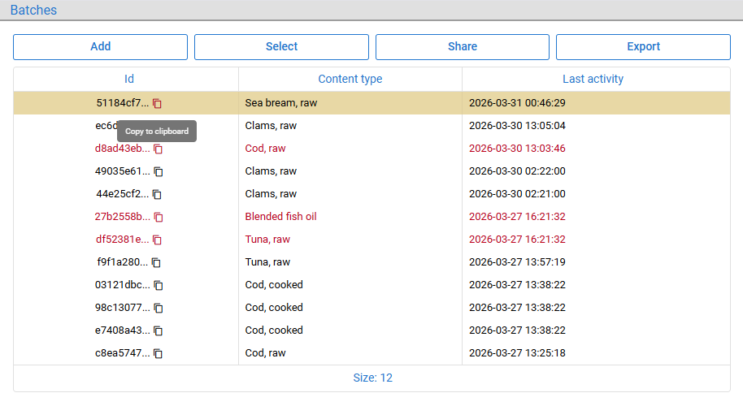Sort table by Id column header
743x393 pixels.
coord(129,79)
